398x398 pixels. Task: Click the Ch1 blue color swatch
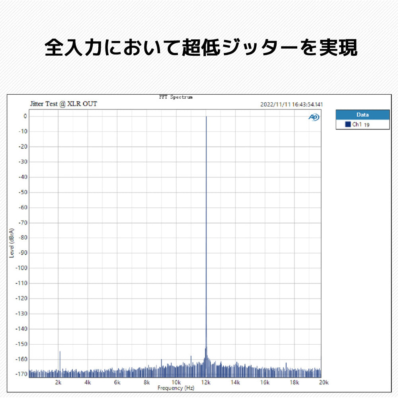point(348,125)
